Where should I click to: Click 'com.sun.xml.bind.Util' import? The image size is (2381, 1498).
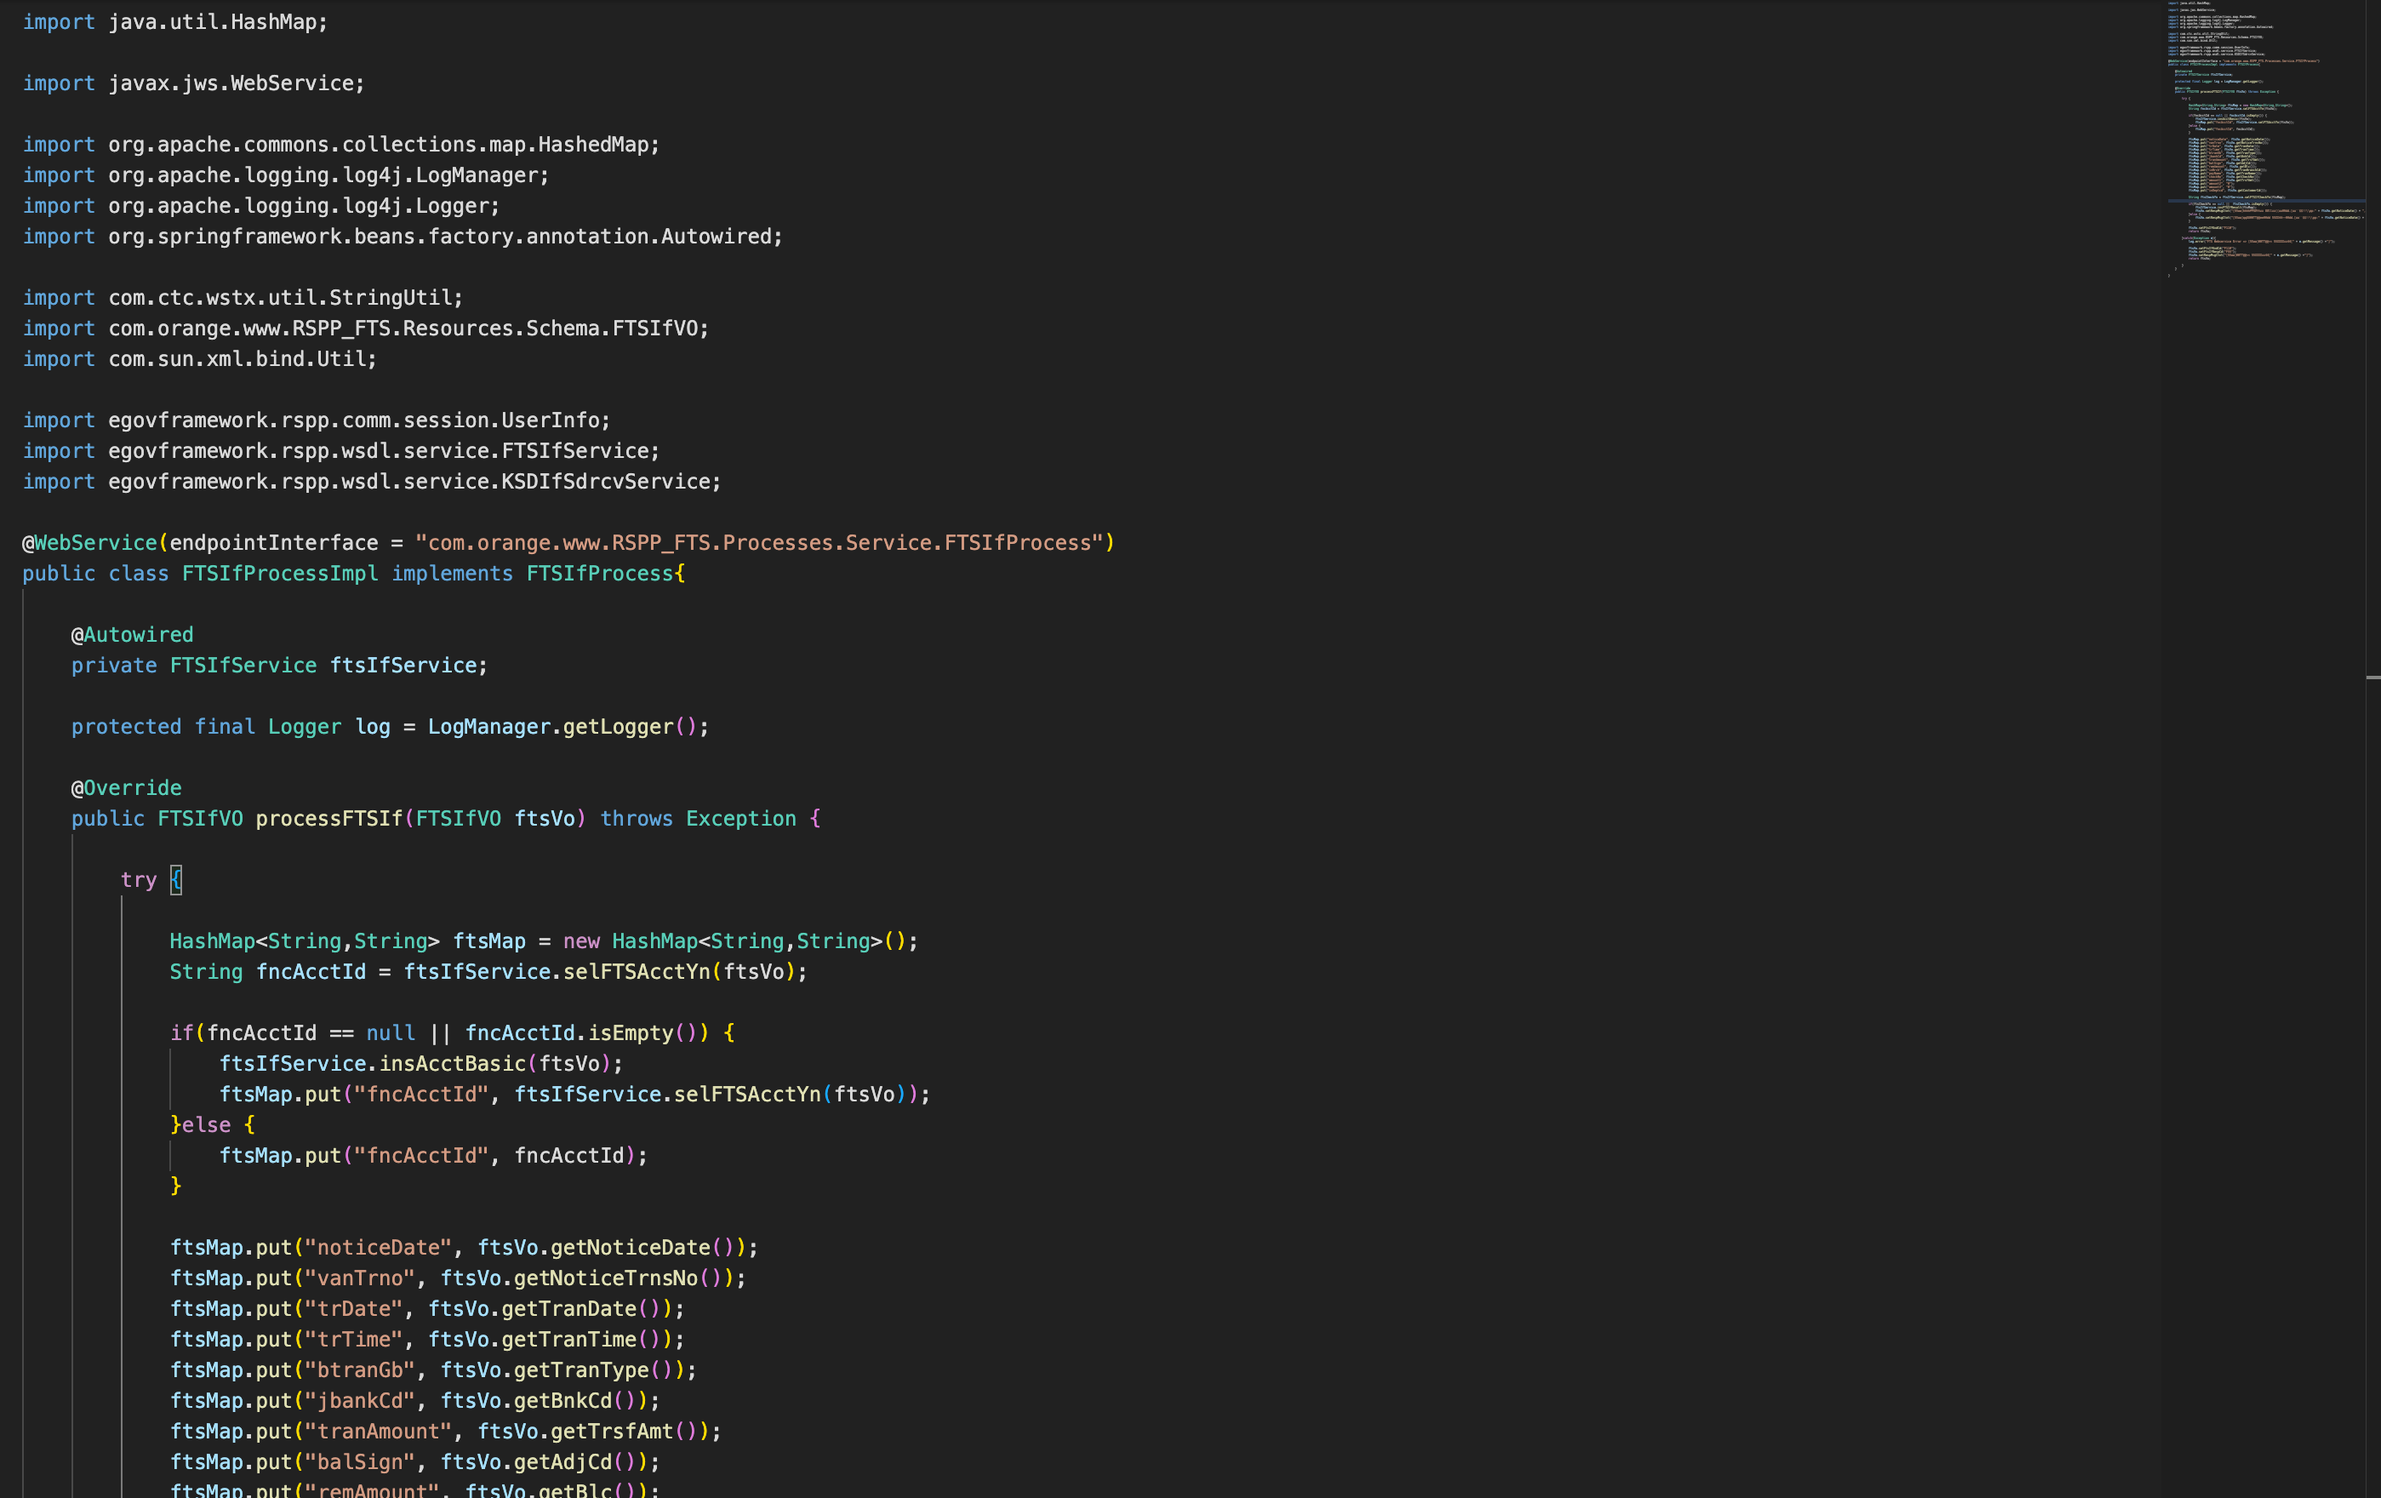click(237, 359)
